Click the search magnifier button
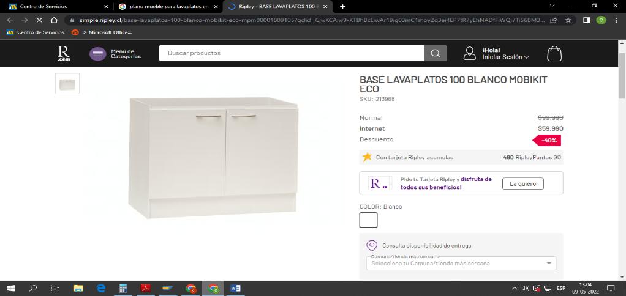The height and width of the screenshot is (296, 626). click(435, 53)
